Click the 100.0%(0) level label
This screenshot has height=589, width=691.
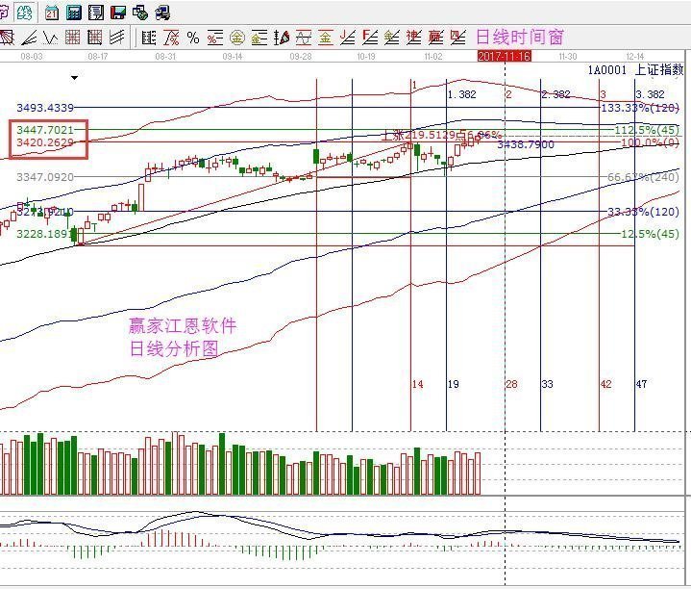click(x=650, y=142)
